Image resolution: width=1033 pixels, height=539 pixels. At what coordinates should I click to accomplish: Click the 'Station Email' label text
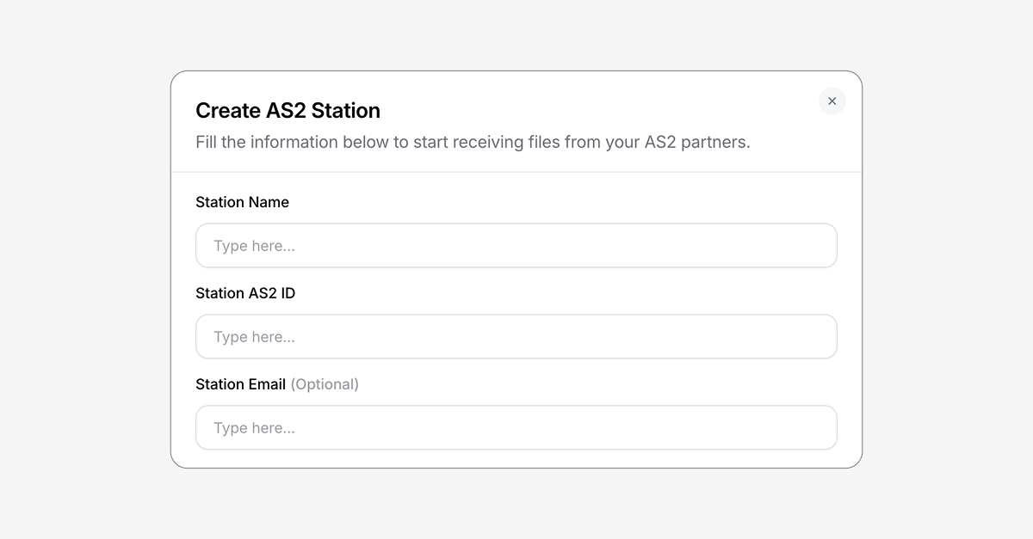pos(240,384)
